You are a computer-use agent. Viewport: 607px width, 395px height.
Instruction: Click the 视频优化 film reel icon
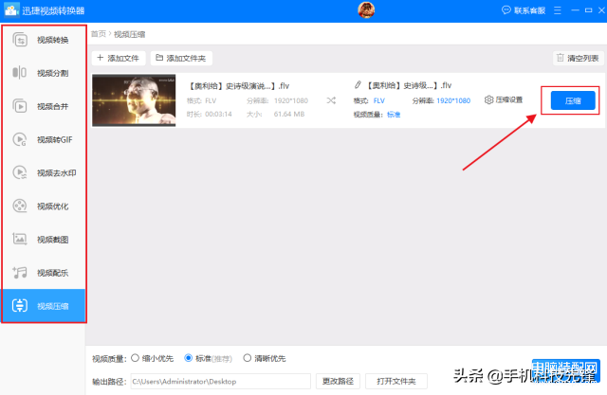(20, 206)
